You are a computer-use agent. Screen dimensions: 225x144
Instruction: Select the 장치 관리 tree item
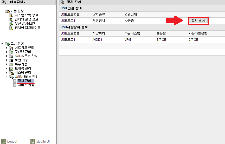25,81
